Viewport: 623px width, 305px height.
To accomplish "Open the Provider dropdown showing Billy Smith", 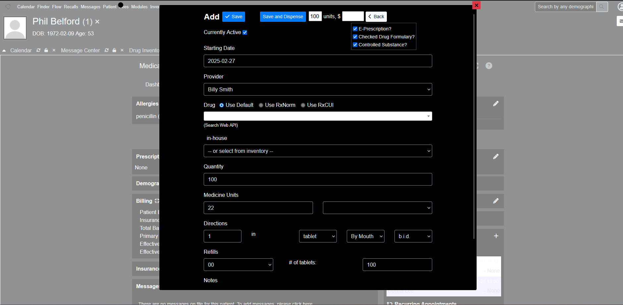I will tap(318, 89).
